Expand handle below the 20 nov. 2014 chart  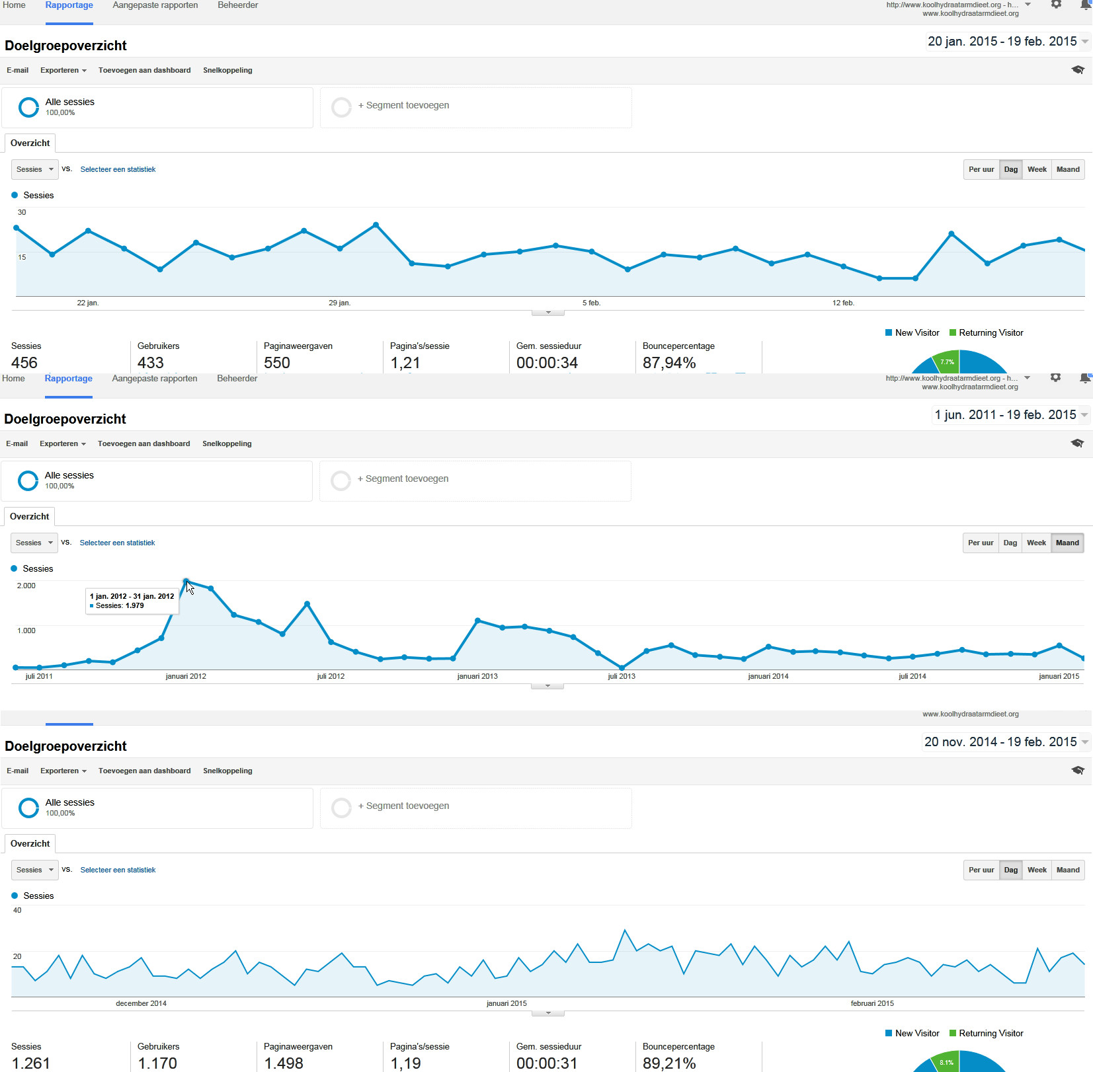(x=548, y=1013)
